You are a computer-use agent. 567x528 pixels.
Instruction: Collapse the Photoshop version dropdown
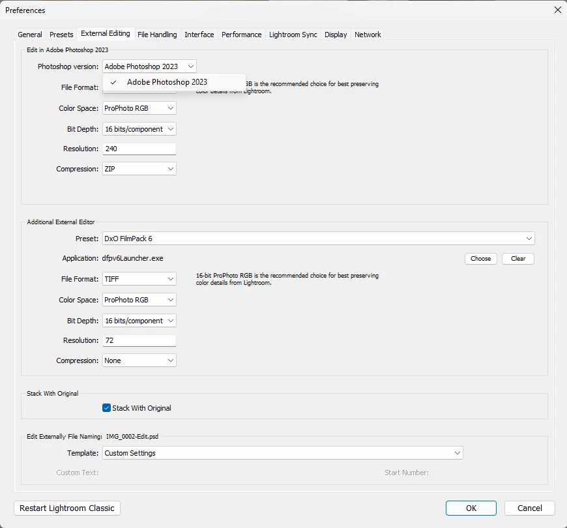click(149, 66)
